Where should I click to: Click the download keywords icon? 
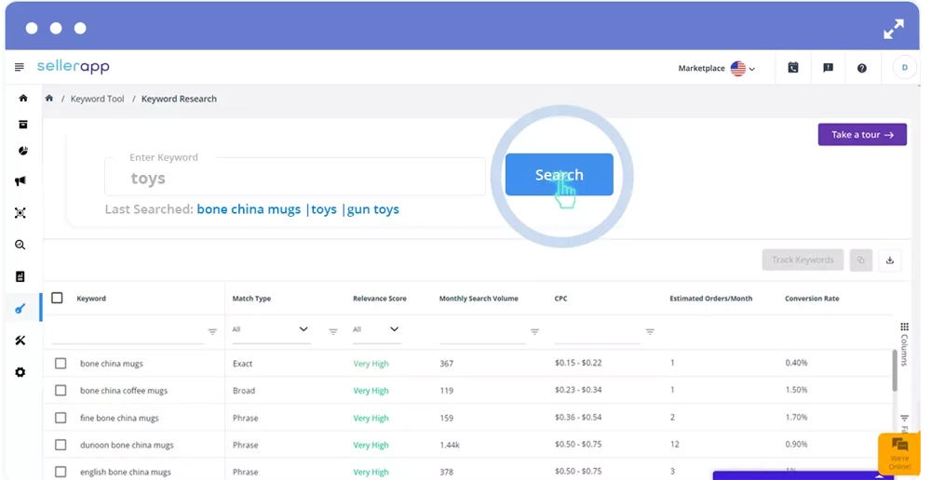(x=889, y=260)
